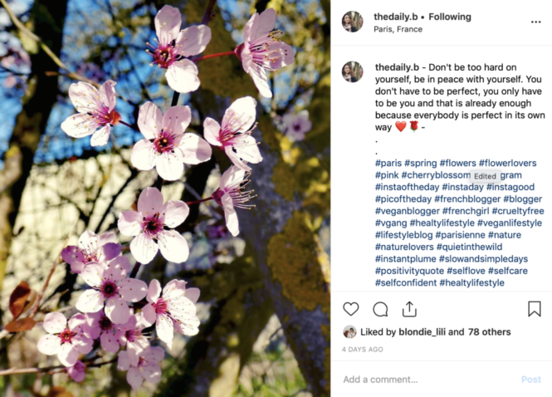Open blondie_lili's small avatar near likes
Image resolution: width=552 pixels, height=397 pixels.
point(349,332)
